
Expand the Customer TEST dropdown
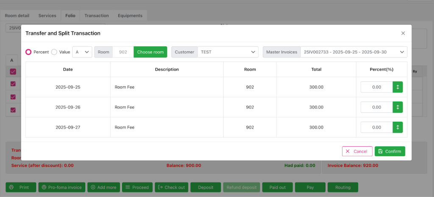click(228, 52)
